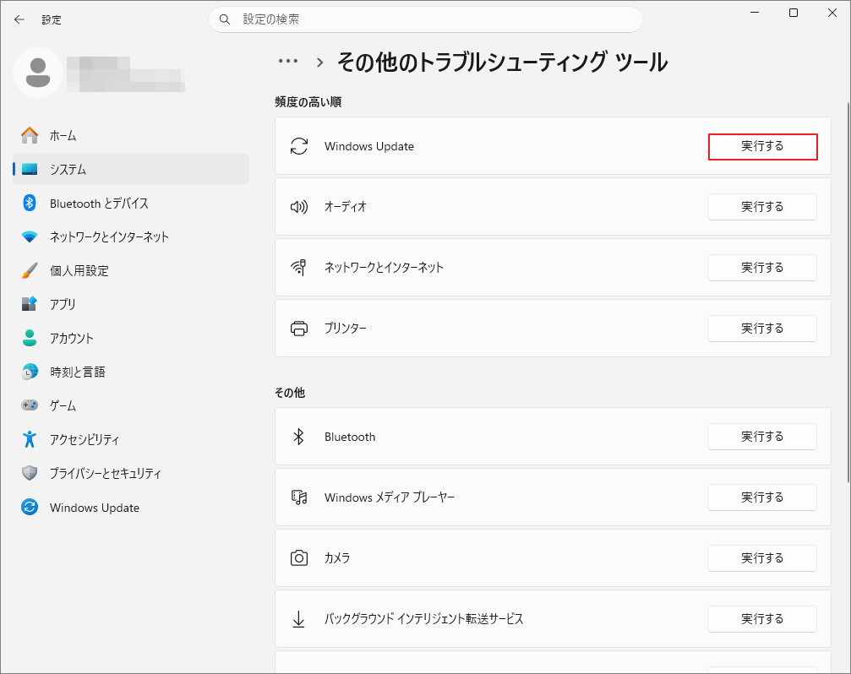The width and height of the screenshot is (851, 674).
Task: Open アプリ in the sidebar
Action: pos(131,304)
